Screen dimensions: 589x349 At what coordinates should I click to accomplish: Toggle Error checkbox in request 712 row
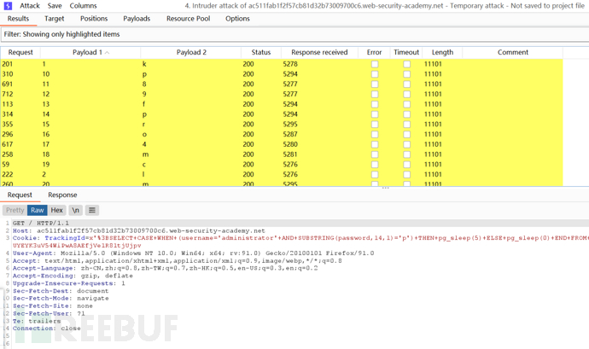[375, 95]
